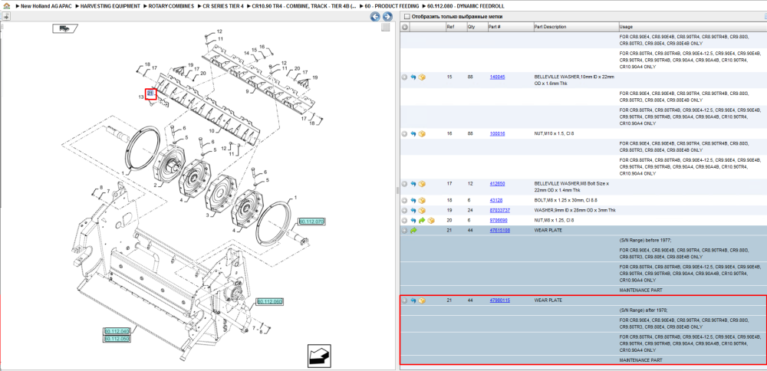Select 'NUT,M10 x 1.5, Cl 8' description
The width and height of the screenshot is (767, 371).
click(555, 133)
